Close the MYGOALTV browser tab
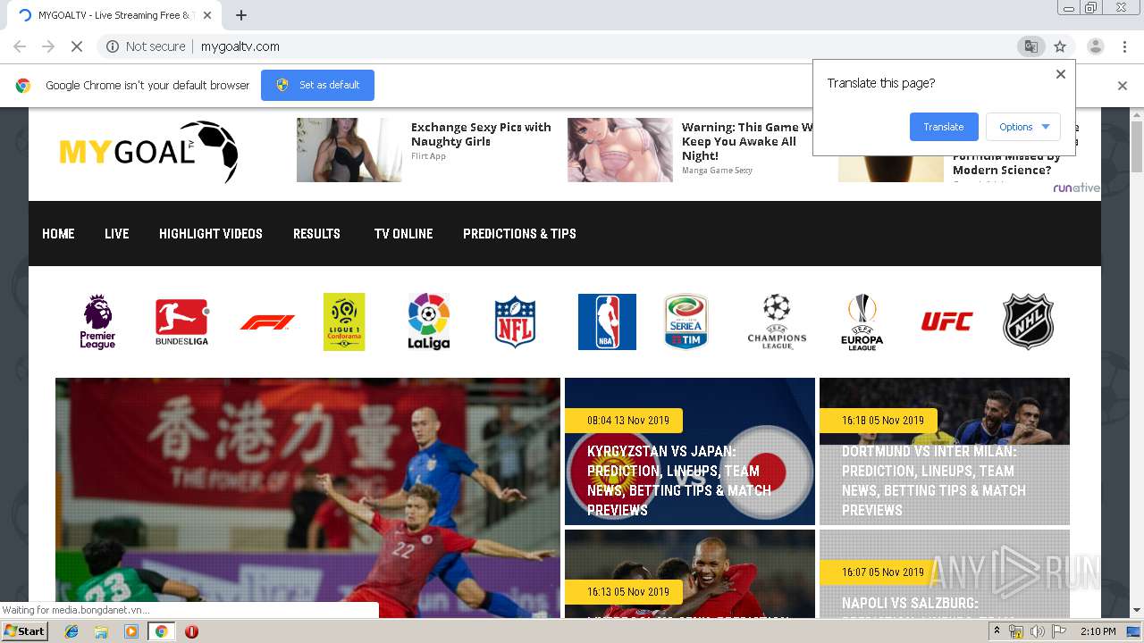Image resolution: width=1144 pixels, height=643 pixels. point(207,15)
